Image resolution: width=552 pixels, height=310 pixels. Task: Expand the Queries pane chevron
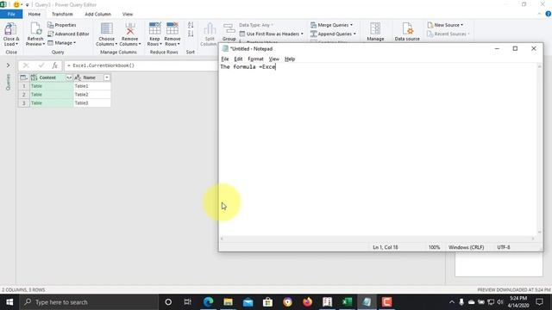(x=8, y=65)
